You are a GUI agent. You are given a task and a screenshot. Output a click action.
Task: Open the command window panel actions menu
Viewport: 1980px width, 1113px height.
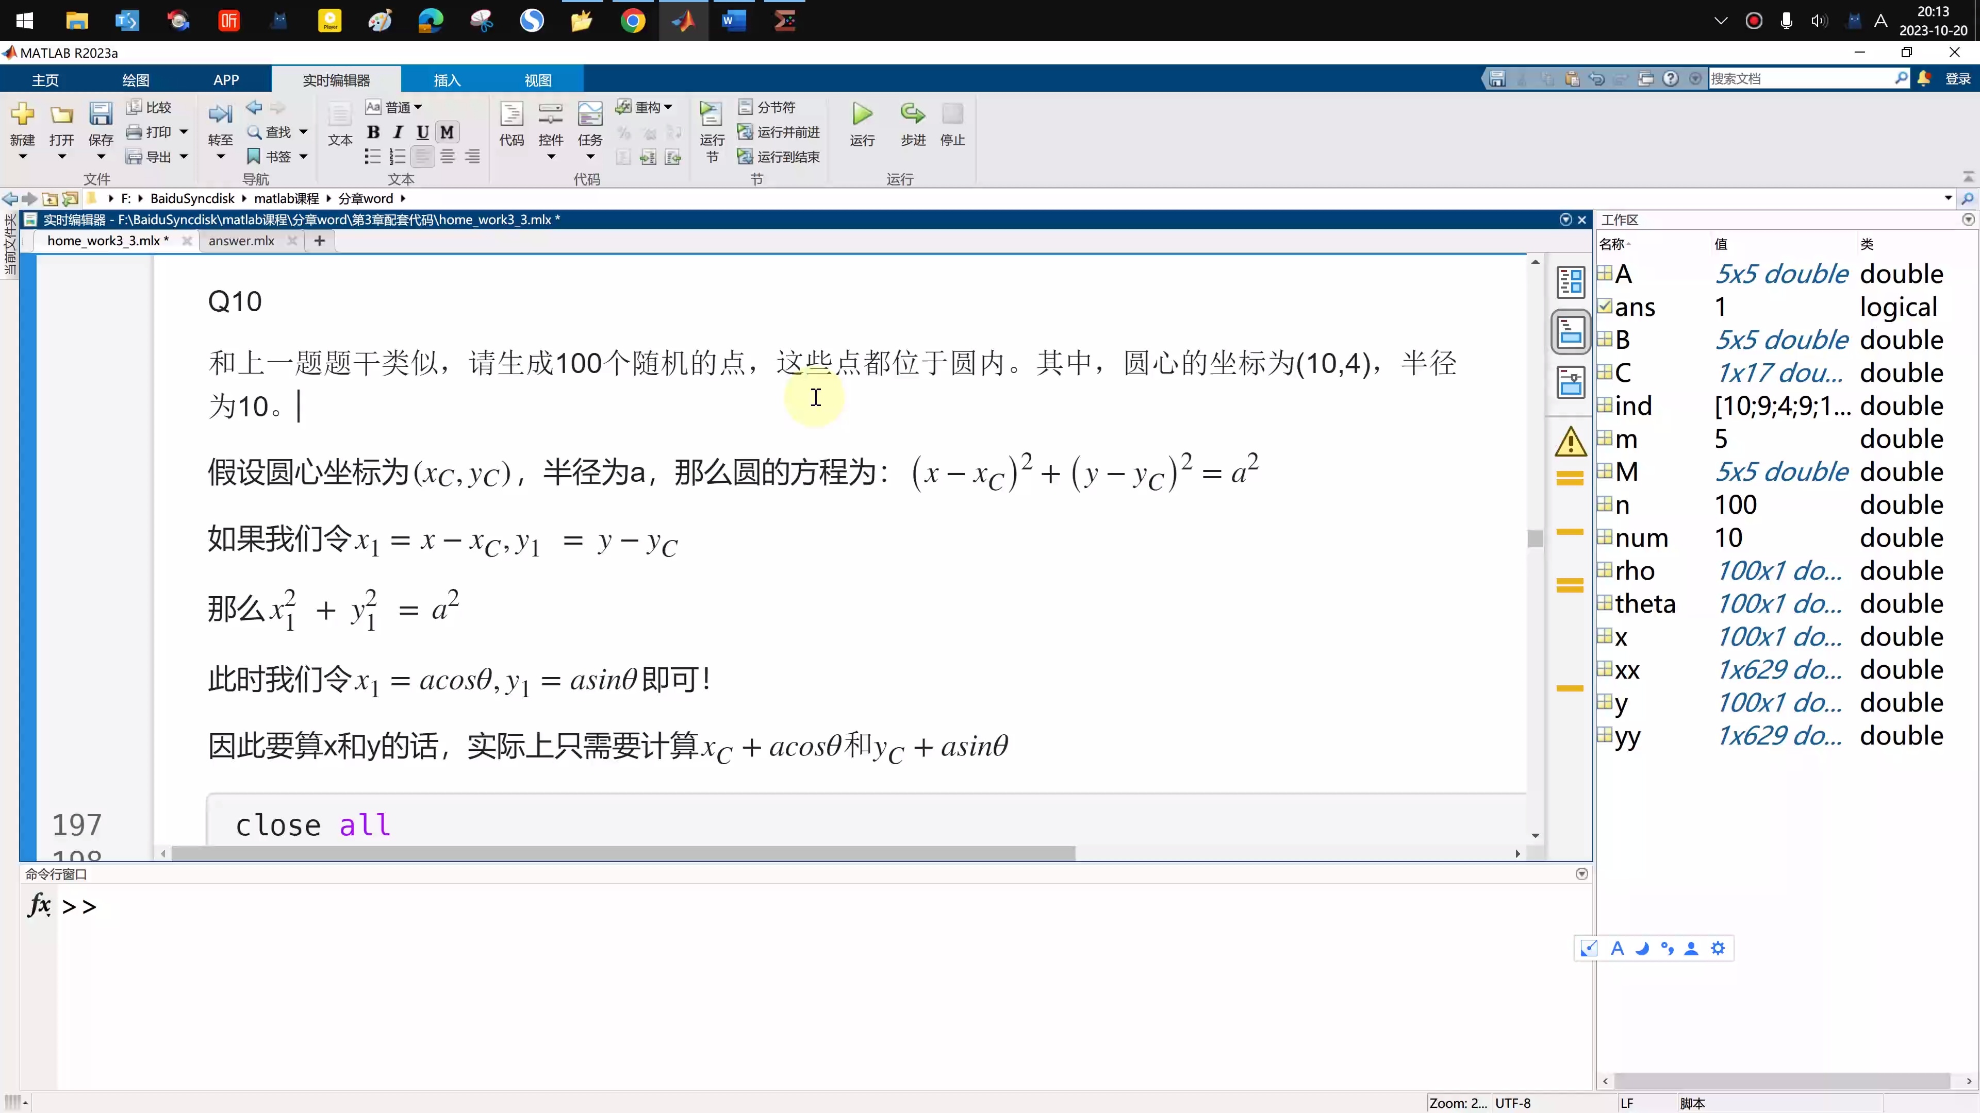tap(1581, 874)
